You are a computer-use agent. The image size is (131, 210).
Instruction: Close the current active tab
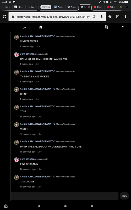pos(89,7)
